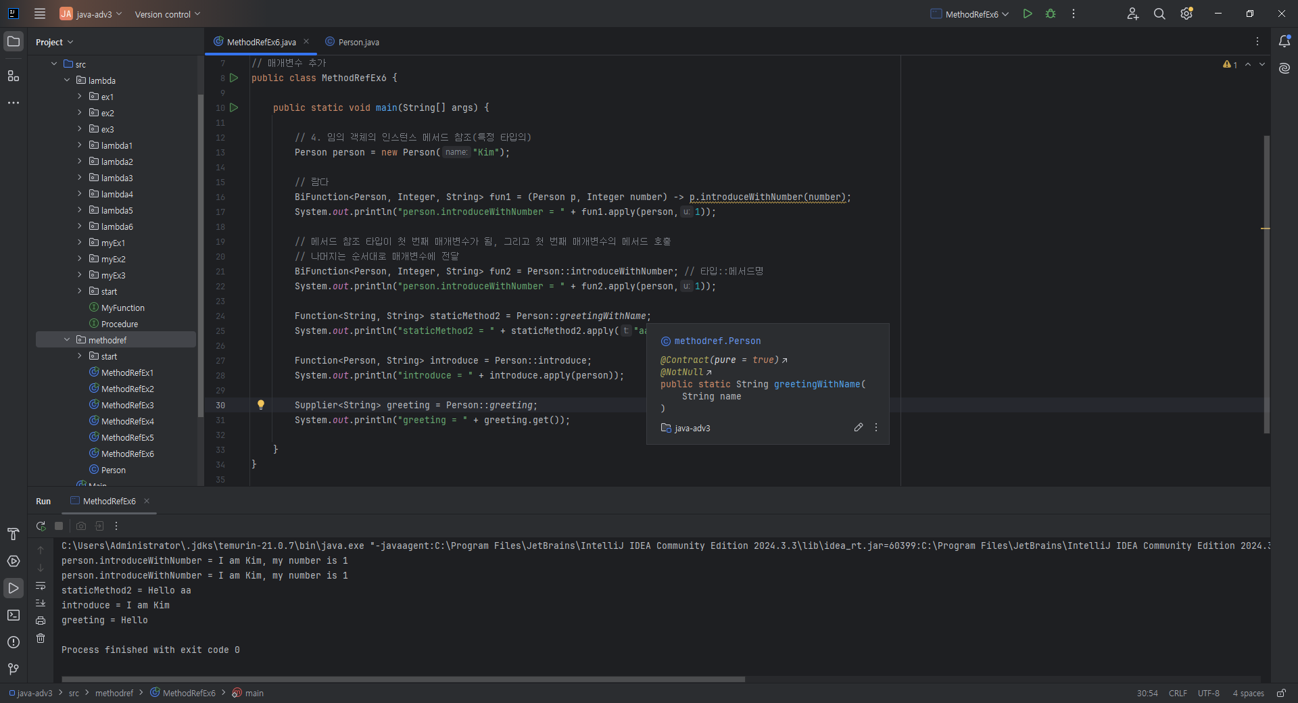The height and width of the screenshot is (703, 1298).
Task: Clear all console output trash icon
Action: pos(41,638)
